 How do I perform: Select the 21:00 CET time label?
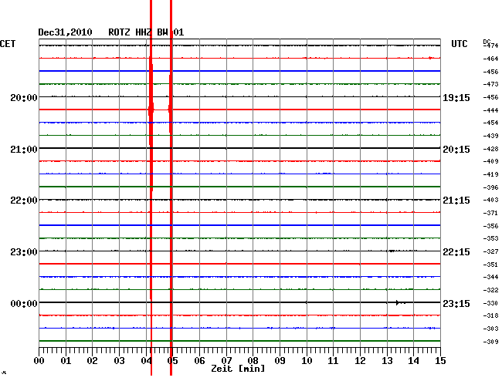click(x=24, y=150)
